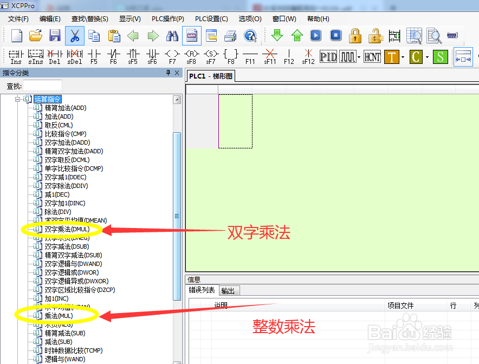This screenshot has width=479, height=364.
Task: Insert row with sIns icon
Action: pyautogui.click(x=36, y=57)
